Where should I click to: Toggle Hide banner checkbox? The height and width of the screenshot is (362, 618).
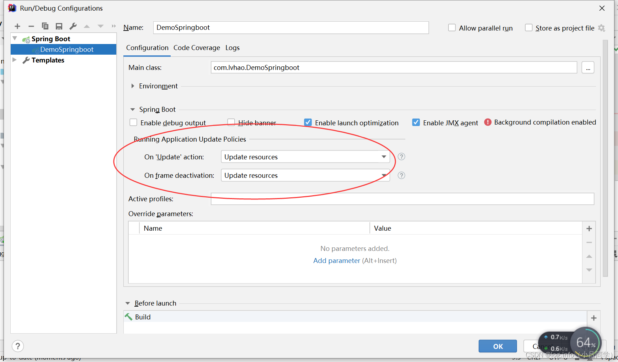tap(231, 122)
